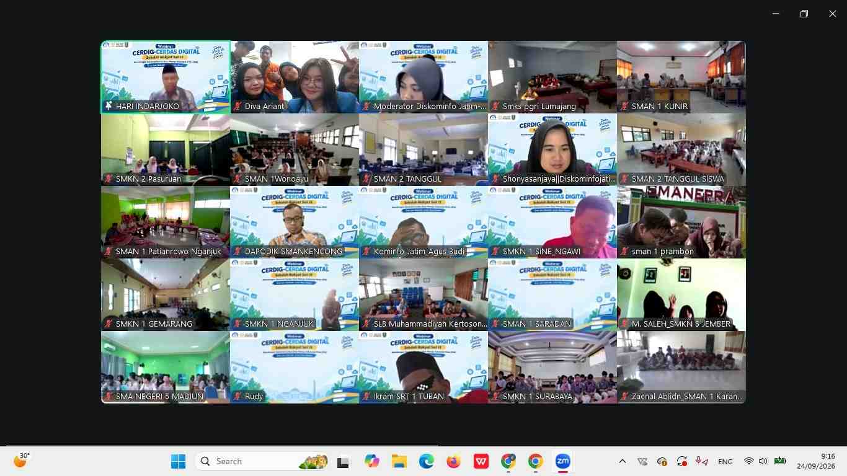Image resolution: width=847 pixels, height=476 pixels.
Task: Open Task View from the taskbar
Action: point(343,462)
